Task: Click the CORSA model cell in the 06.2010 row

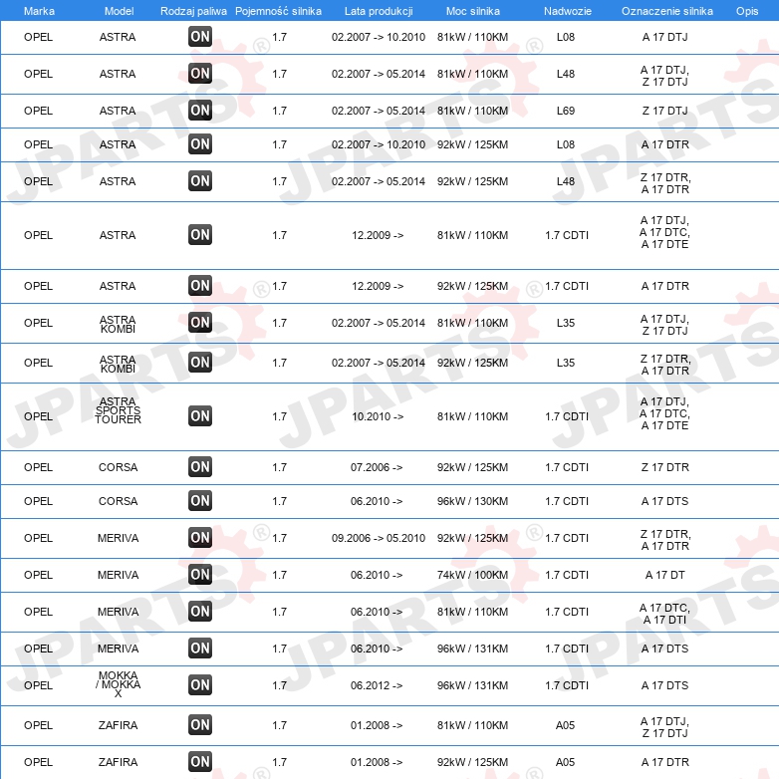Action: 118,501
